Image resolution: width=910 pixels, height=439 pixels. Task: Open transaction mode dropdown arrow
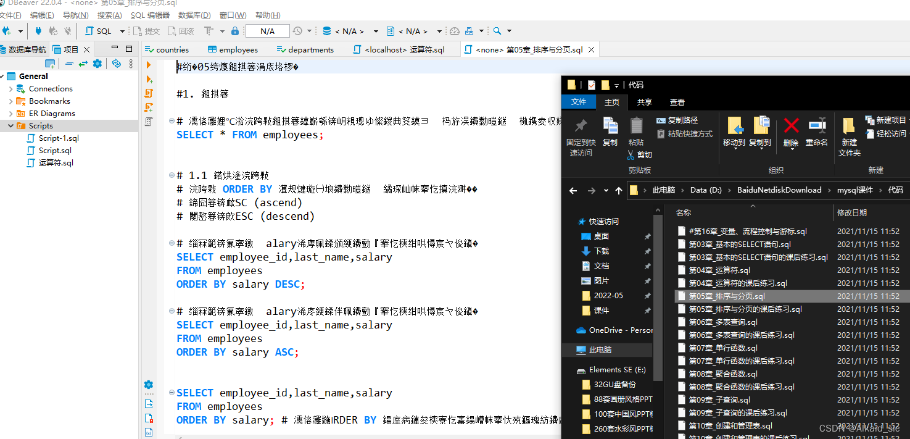[x=222, y=31]
